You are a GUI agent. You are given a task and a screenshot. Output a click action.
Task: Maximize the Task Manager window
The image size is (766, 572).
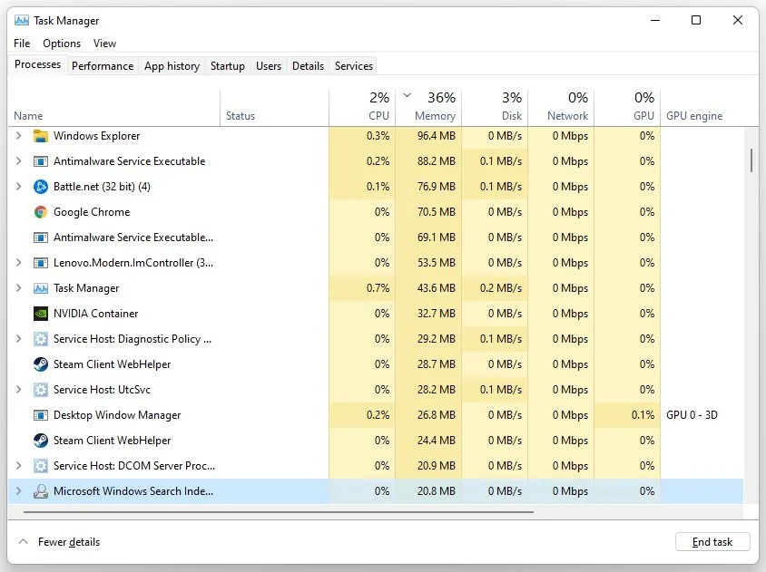coord(696,20)
